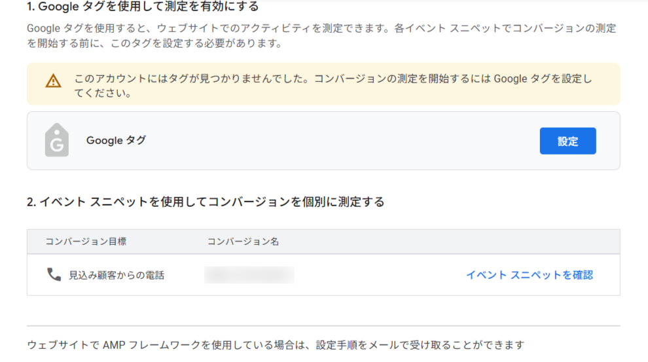
Task: Click the warning message about missing tag
Action: [x=333, y=79]
